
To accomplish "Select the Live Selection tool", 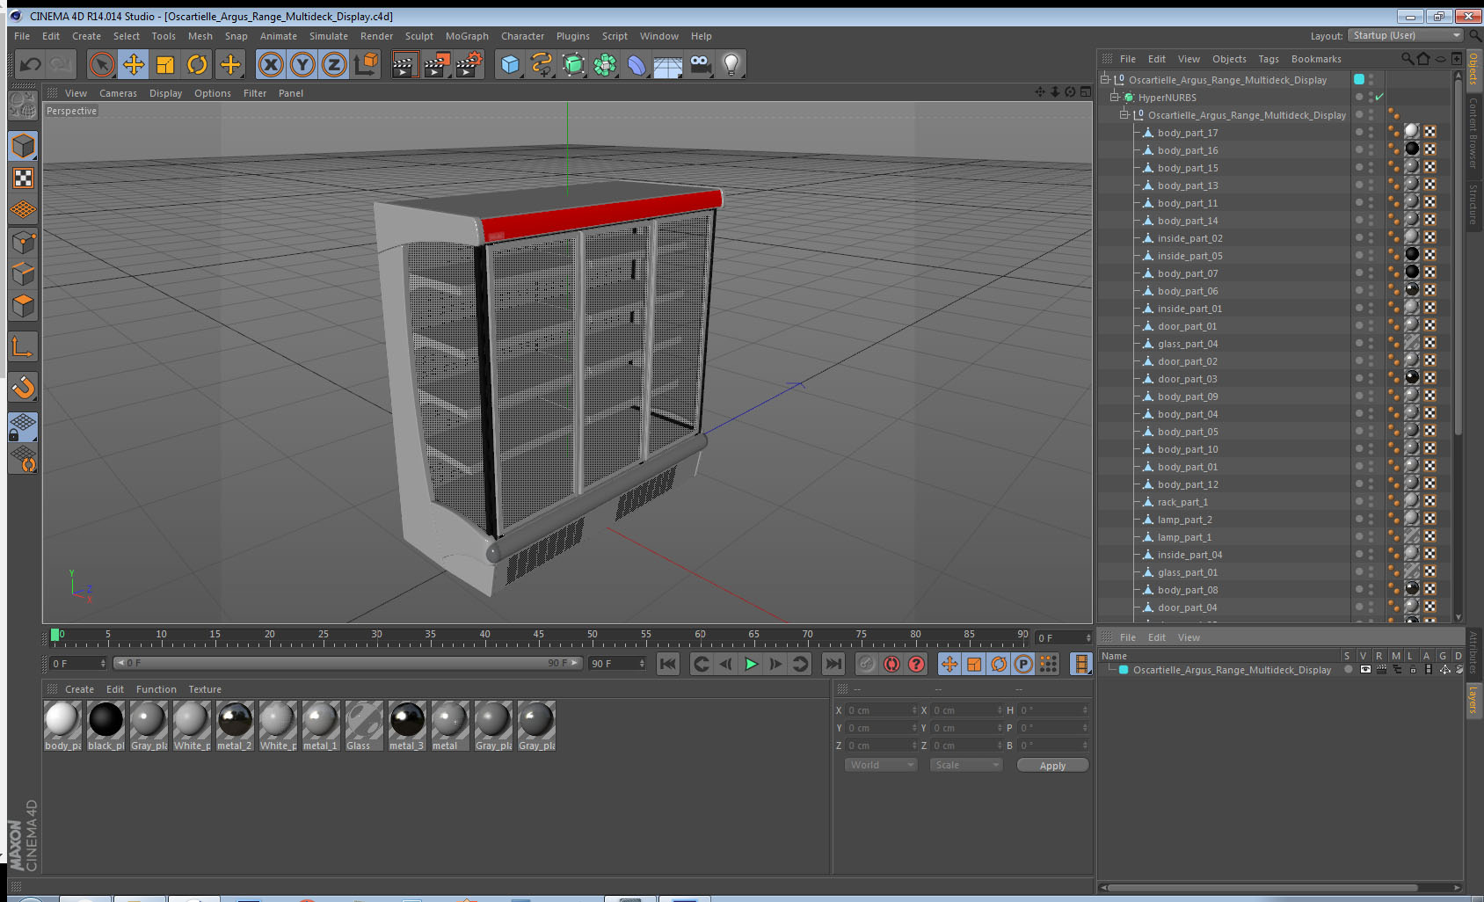I will (102, 64).
